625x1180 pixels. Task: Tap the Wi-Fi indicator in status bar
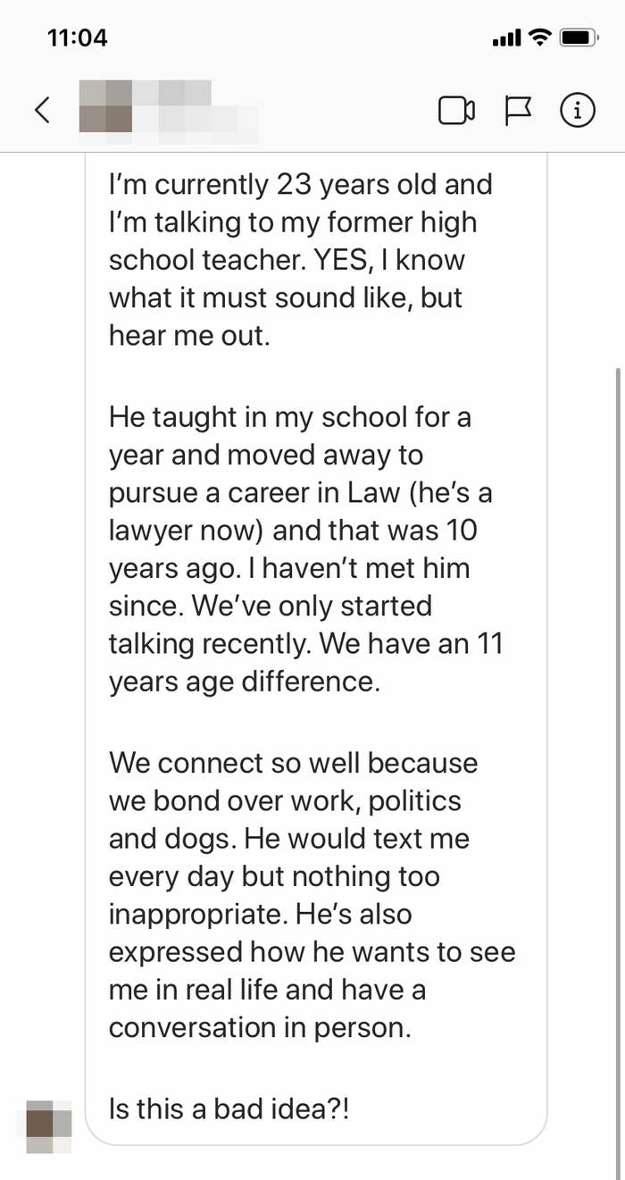point(540,38)
